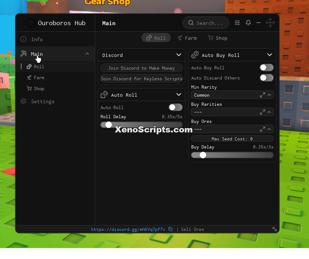Image resolution: width=309 pixels, height=259 pixels.
Task: Enable Auto Discard Others switch
Action: 267,78
